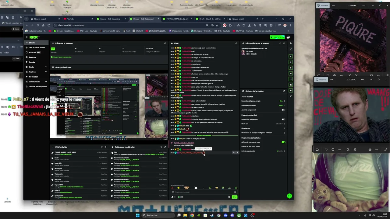Open the Mots bannis settings
390x219 pixels.
263,128
